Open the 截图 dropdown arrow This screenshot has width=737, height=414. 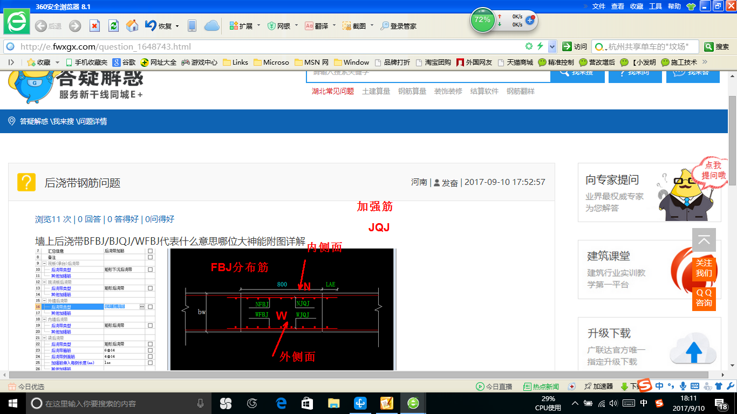(x=372, y=25)
